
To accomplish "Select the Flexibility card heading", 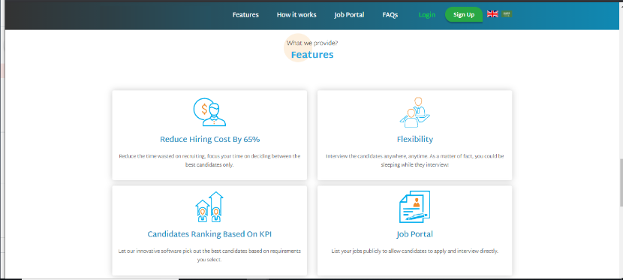I will click(x=415, y=140).
